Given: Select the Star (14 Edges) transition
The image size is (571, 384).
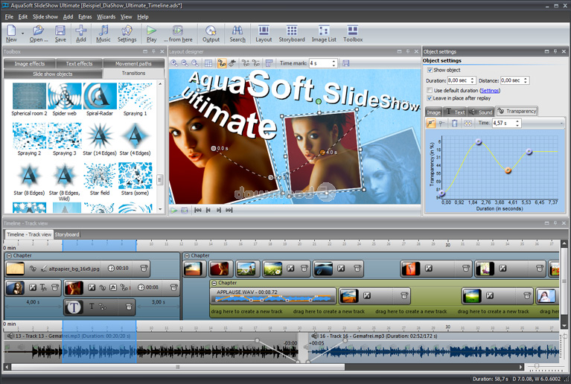Looking at the screenshot, I should 100,139.
